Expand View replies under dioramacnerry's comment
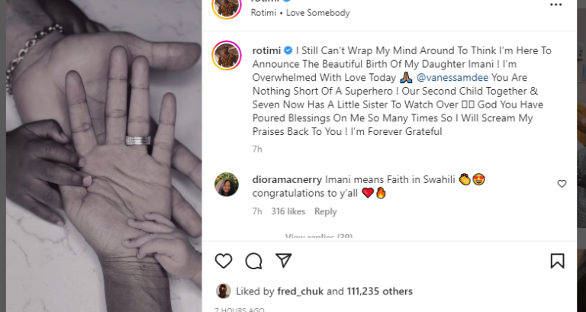This screenshot has width=586, height=312. [318, 236]
